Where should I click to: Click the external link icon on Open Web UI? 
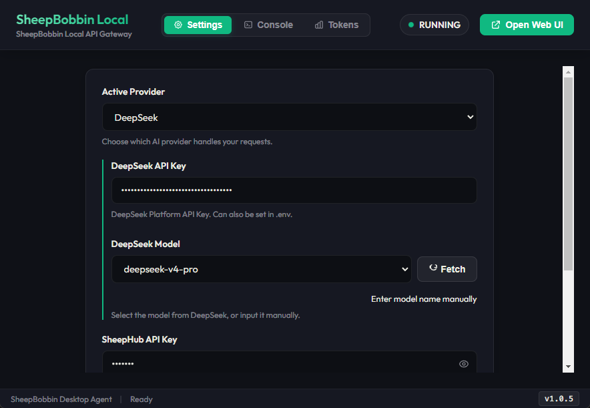[x=496, y=25]
